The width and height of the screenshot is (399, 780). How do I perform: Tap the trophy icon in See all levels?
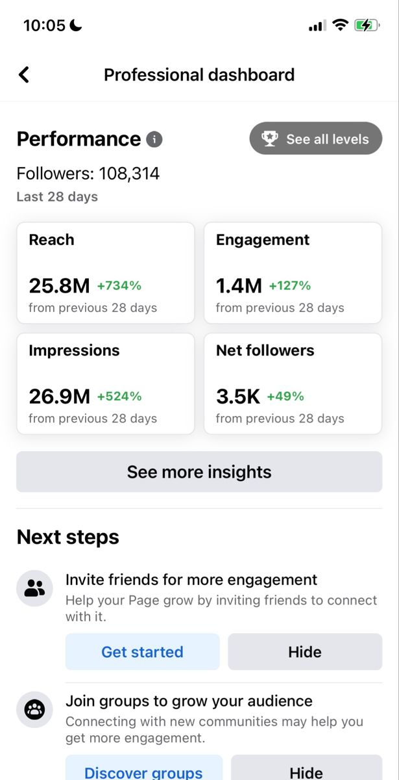(x=269, y=138)
